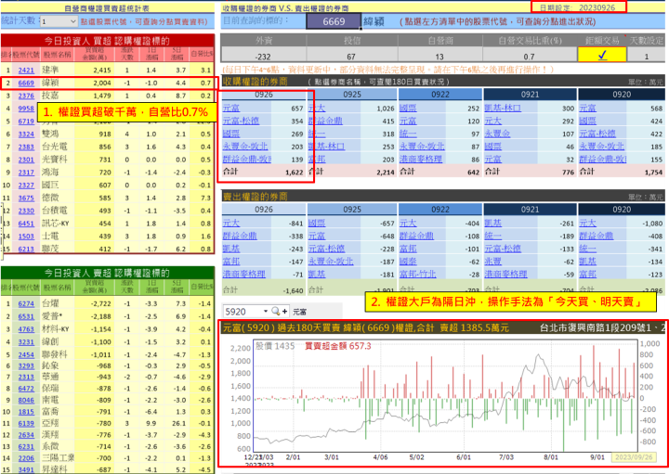Click the magnifier search icon beside 5920

click(x=275, y=312)
